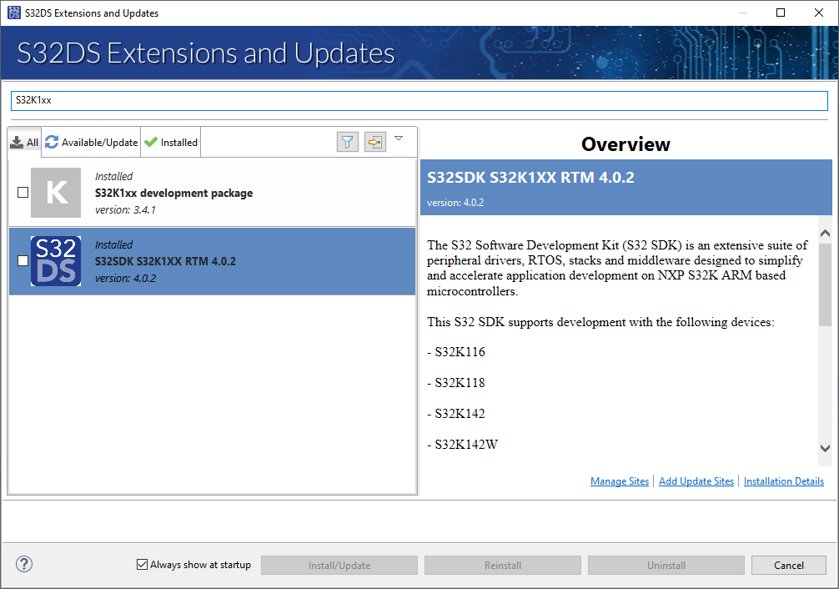Open the toolbar view menu chevron
The height and width of the screenshot is (589, 839).
[x=399, y=139]
